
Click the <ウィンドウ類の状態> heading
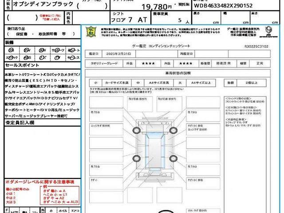tap(238, 98)
